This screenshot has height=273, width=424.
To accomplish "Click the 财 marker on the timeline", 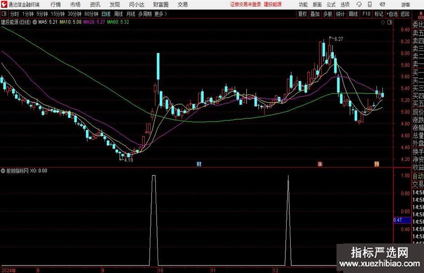I will click(199, 164).
